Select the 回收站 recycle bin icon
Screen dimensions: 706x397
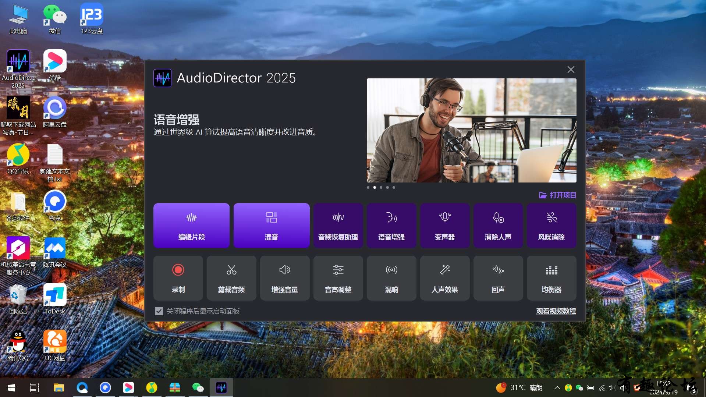point(18,299)
